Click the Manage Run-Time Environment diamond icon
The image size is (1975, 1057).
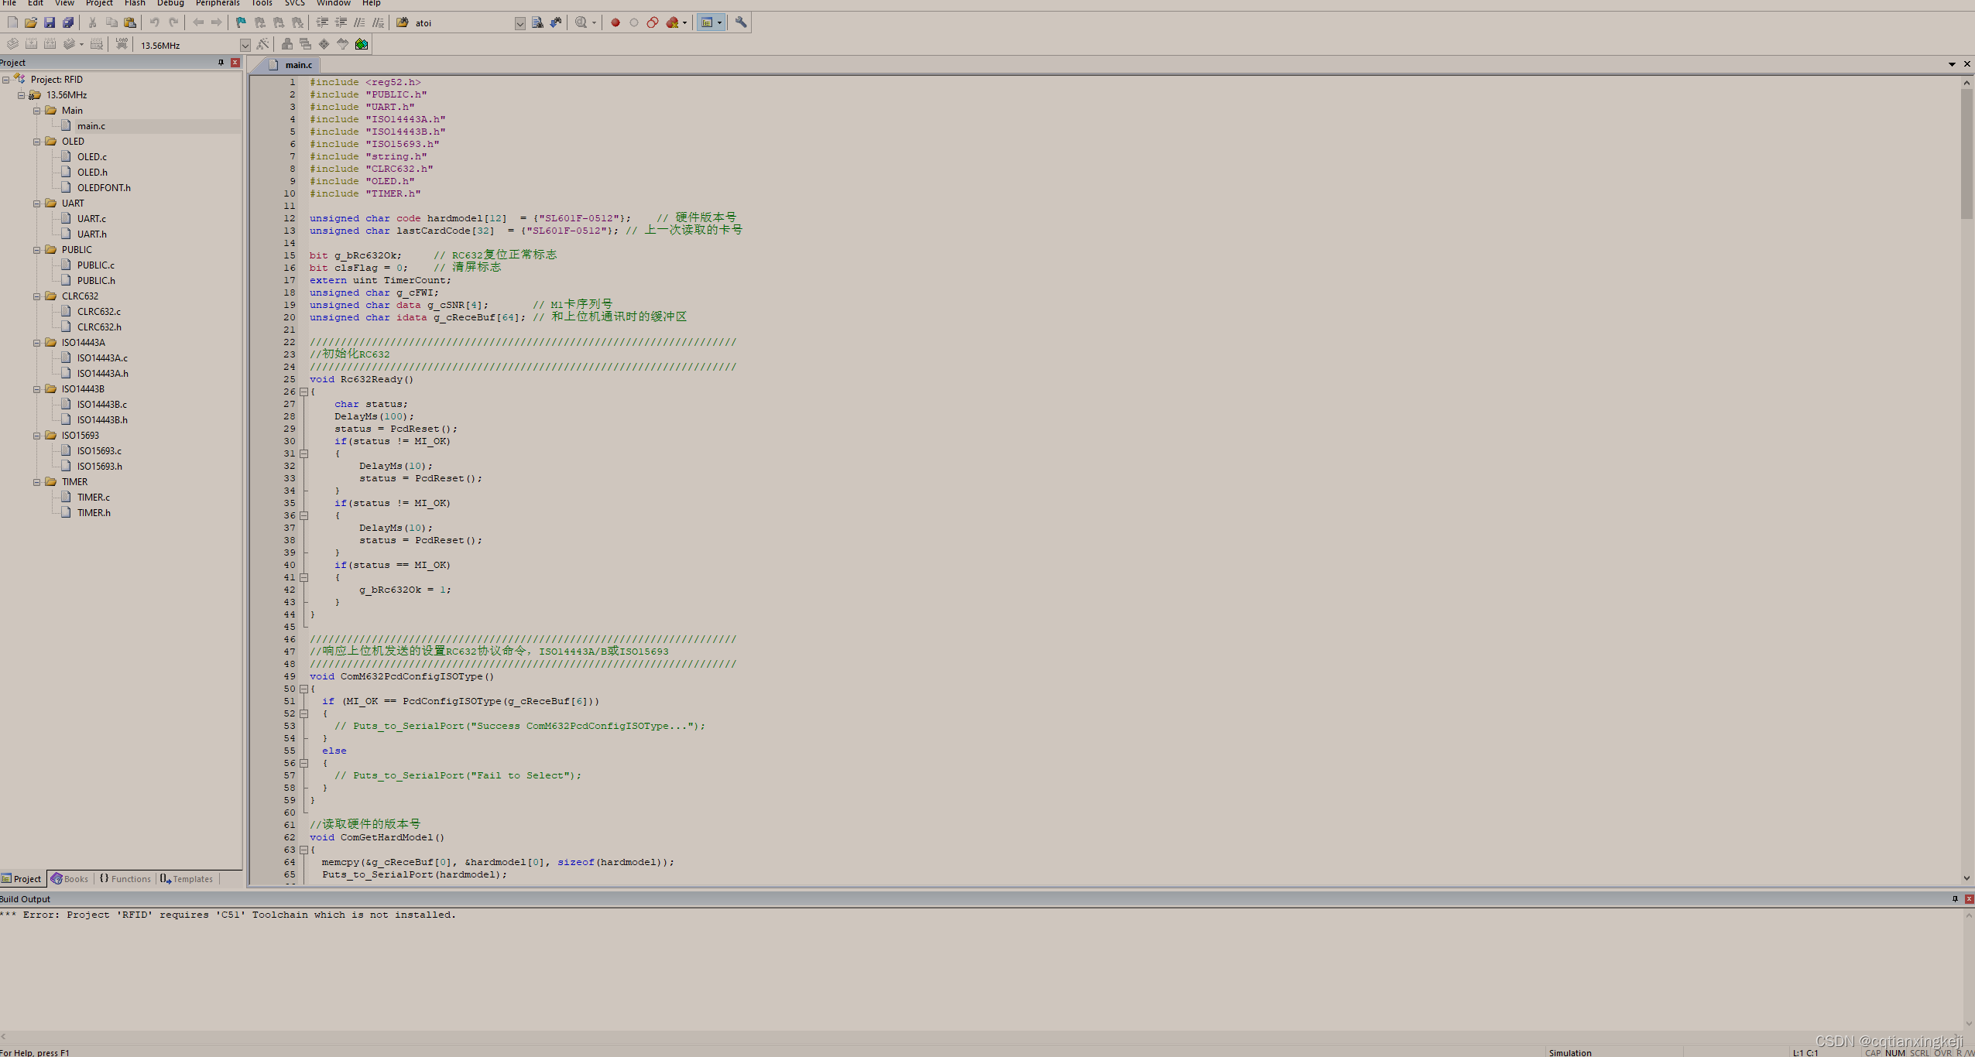[x=324, y=44]
